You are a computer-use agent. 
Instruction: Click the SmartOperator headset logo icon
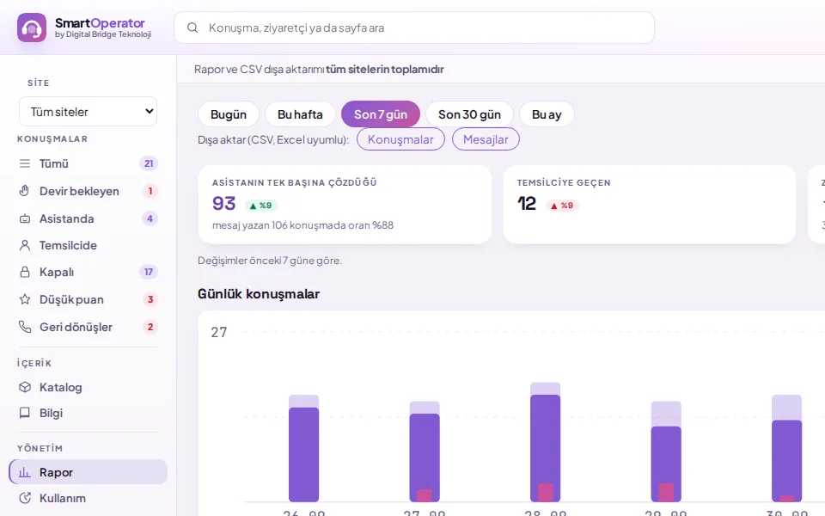(x=32, y=28)
